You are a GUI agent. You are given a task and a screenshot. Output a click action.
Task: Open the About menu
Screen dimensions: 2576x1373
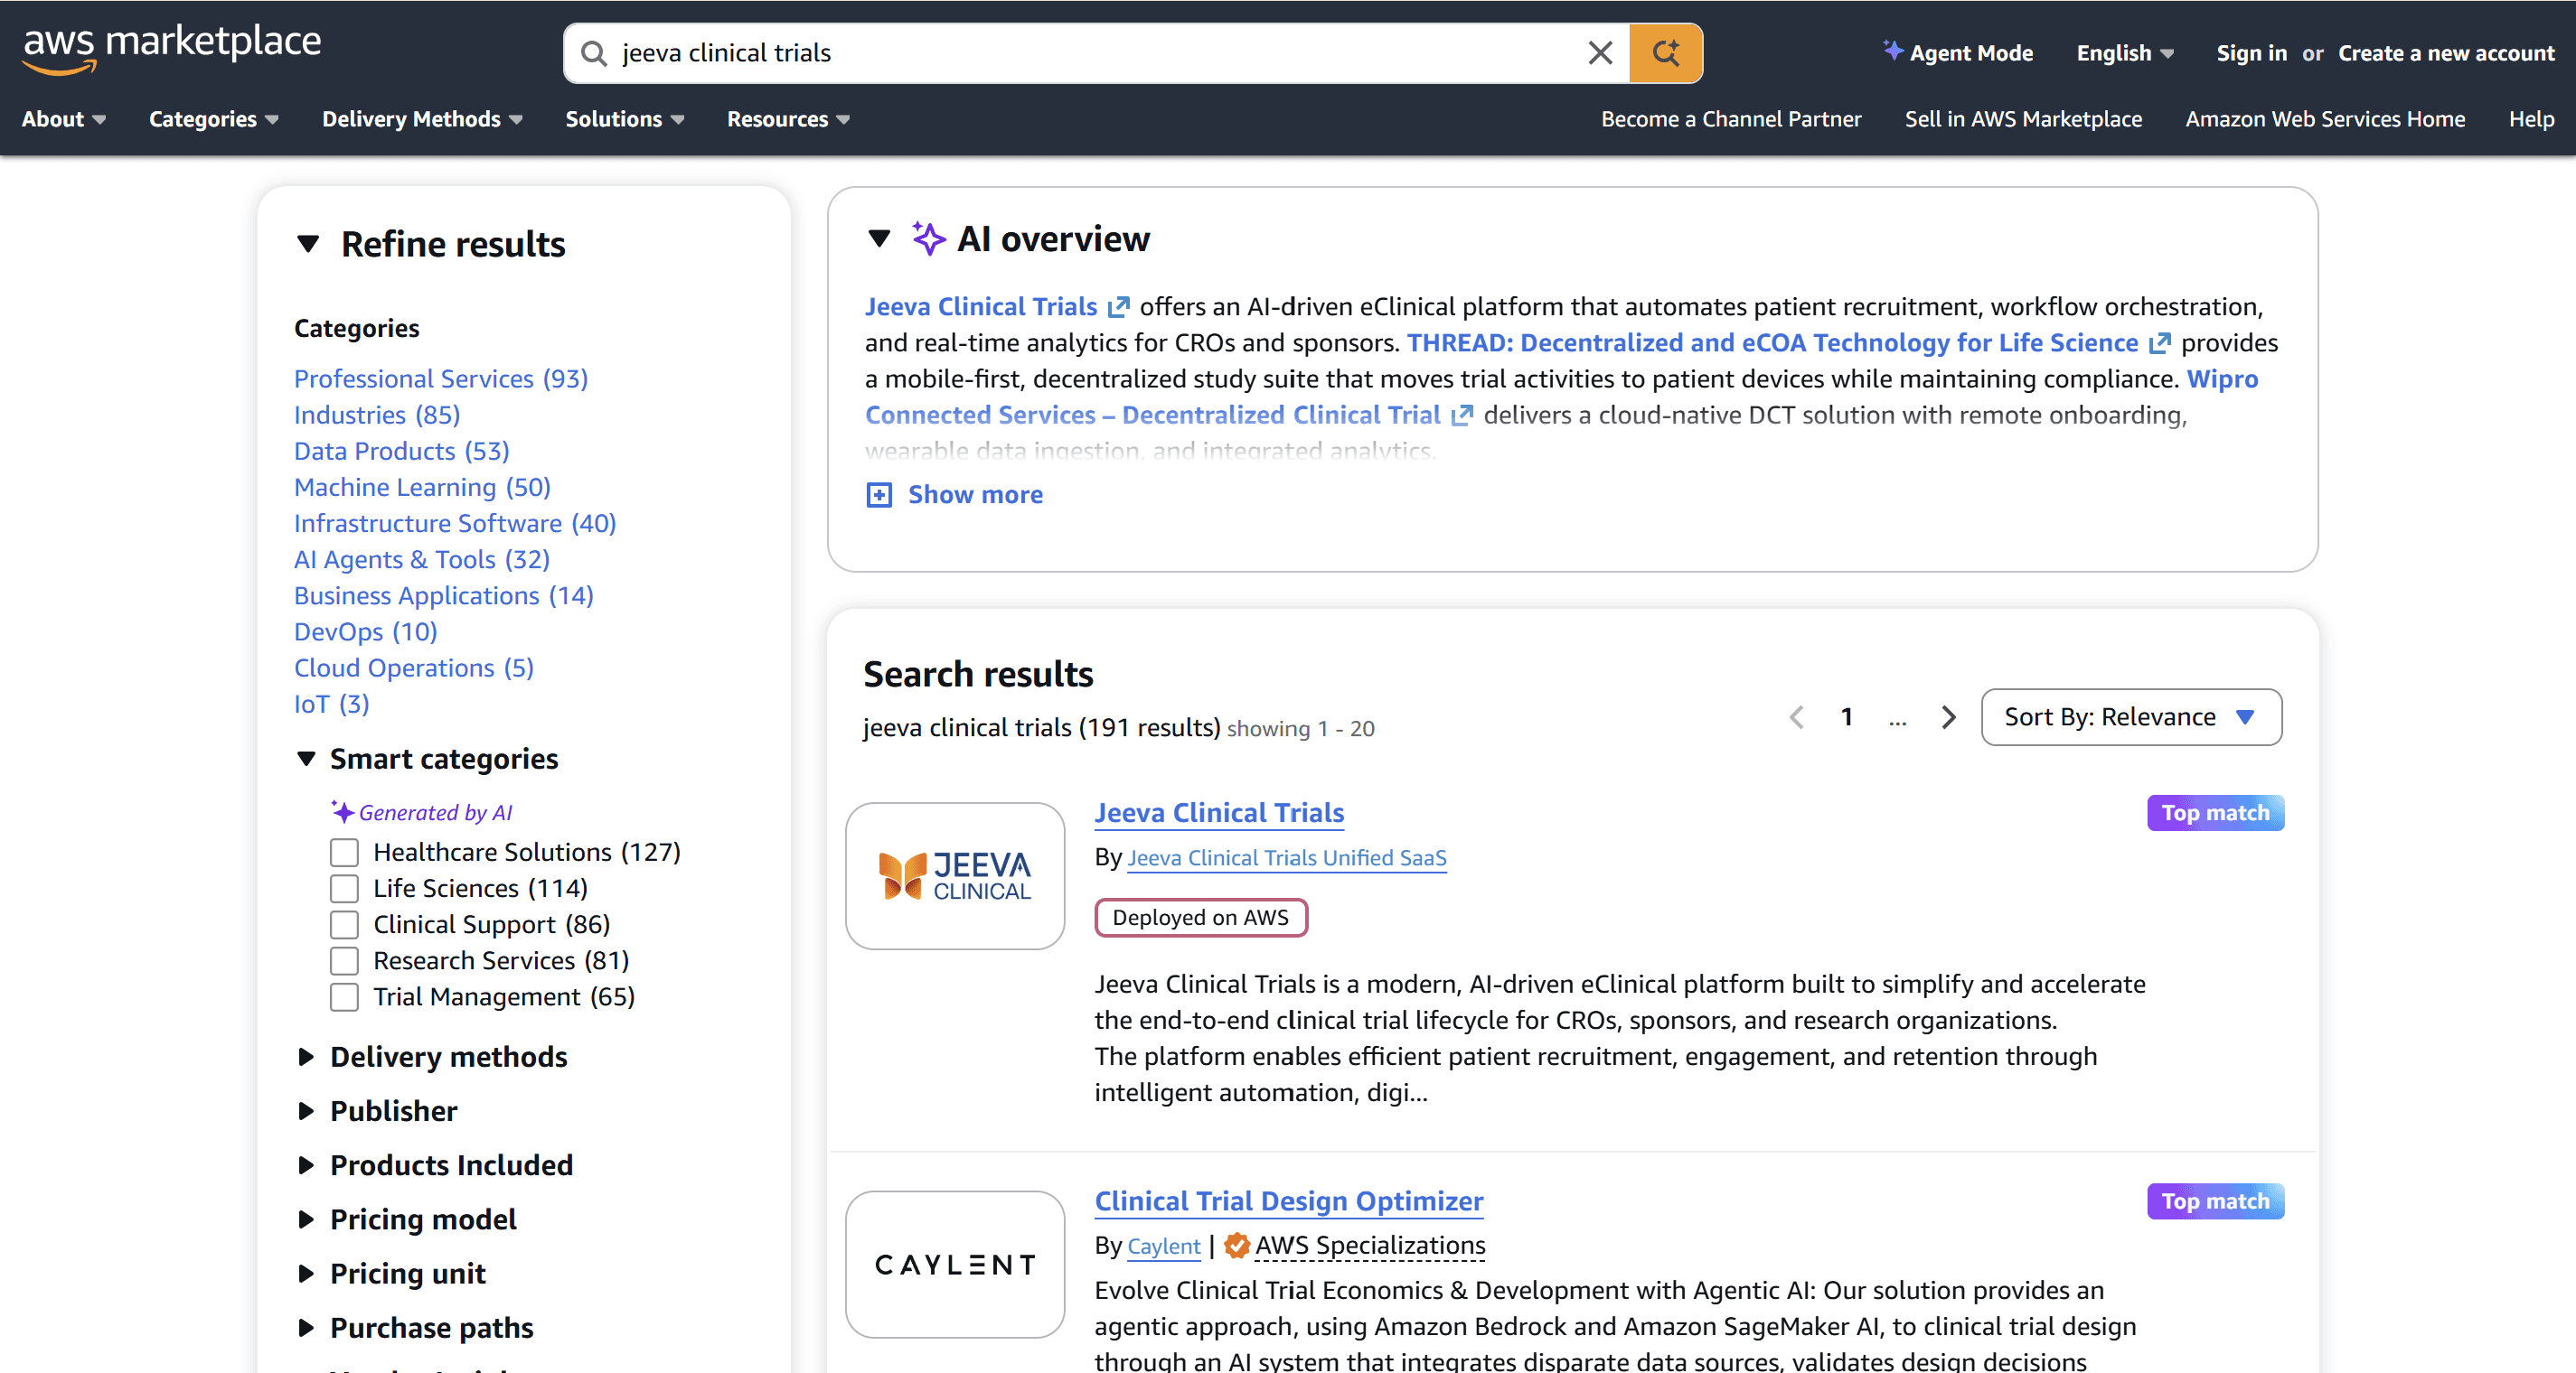coord(64,119)
